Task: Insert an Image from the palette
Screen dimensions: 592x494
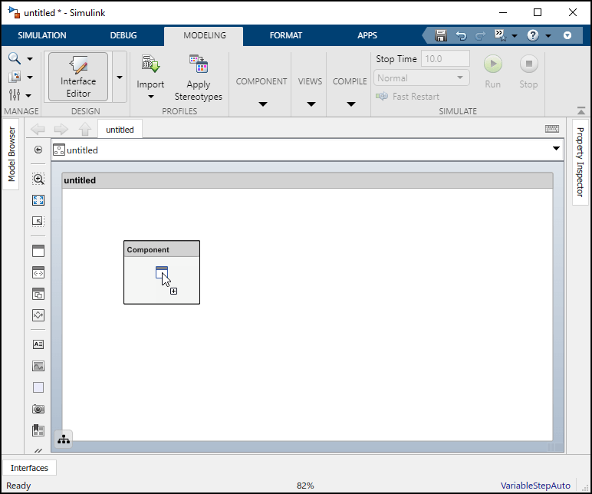Action: click(x=38, y=366)
